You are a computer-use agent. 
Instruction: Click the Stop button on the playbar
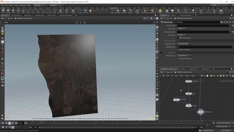[10, 123]
